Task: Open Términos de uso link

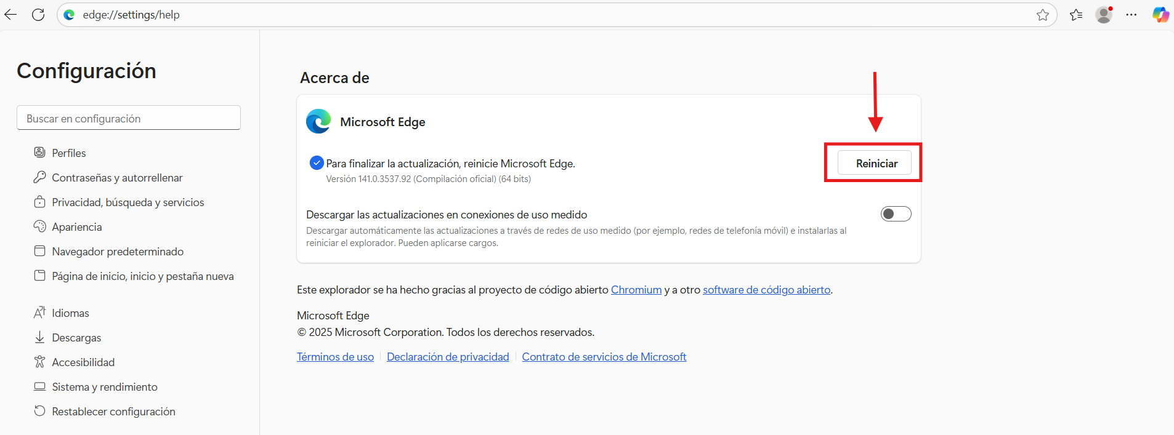Action: pos(335,357)
